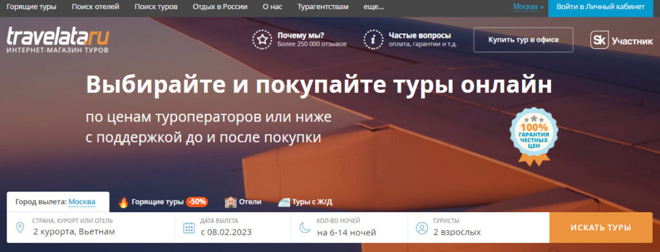This screenshot has height=252, width=660.
Task: Open Горящие туры in top menu
Action: point(32,6)
